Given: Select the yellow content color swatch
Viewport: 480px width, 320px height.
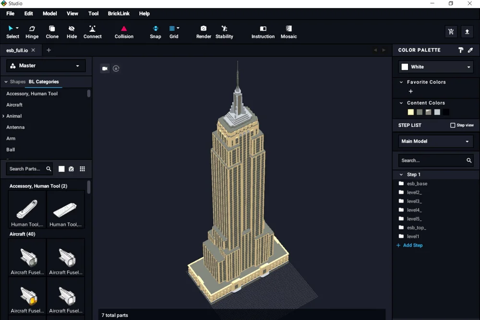Looking at the screenshot, I should (410, 112).
